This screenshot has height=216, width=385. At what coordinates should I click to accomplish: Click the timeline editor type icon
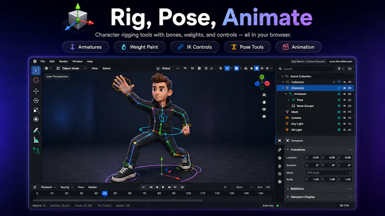[35, 187]
